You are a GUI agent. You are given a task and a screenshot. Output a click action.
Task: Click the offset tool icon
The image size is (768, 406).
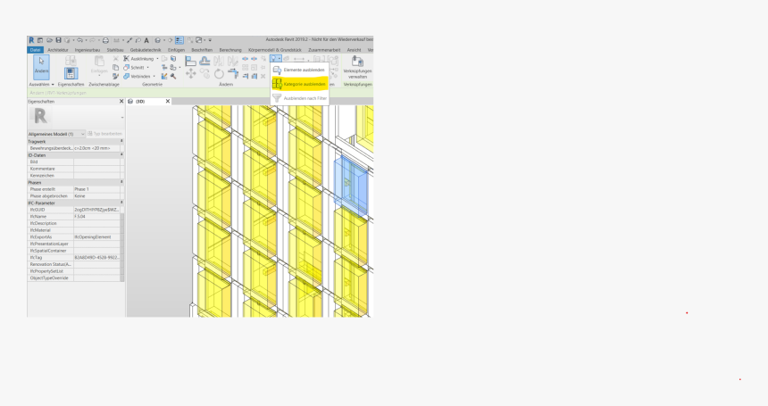click(x=205, y=61)
